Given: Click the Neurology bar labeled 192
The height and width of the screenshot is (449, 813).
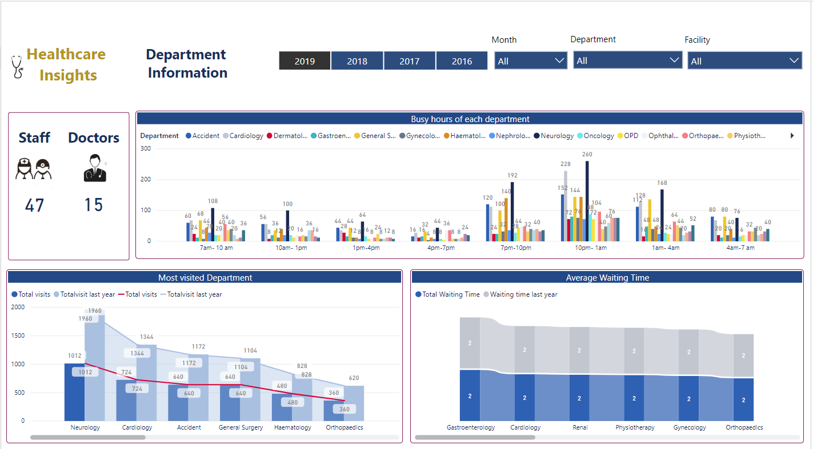Looking at the screenshot, I should point(512,211).
